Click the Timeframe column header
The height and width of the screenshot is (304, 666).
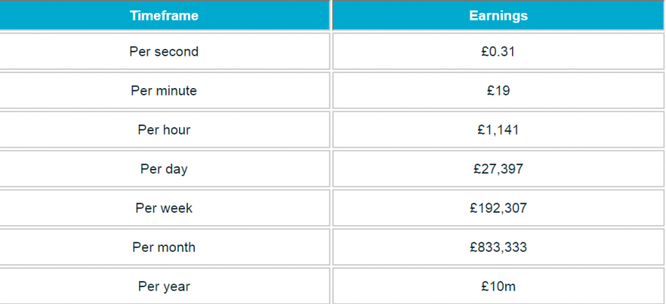164,16
